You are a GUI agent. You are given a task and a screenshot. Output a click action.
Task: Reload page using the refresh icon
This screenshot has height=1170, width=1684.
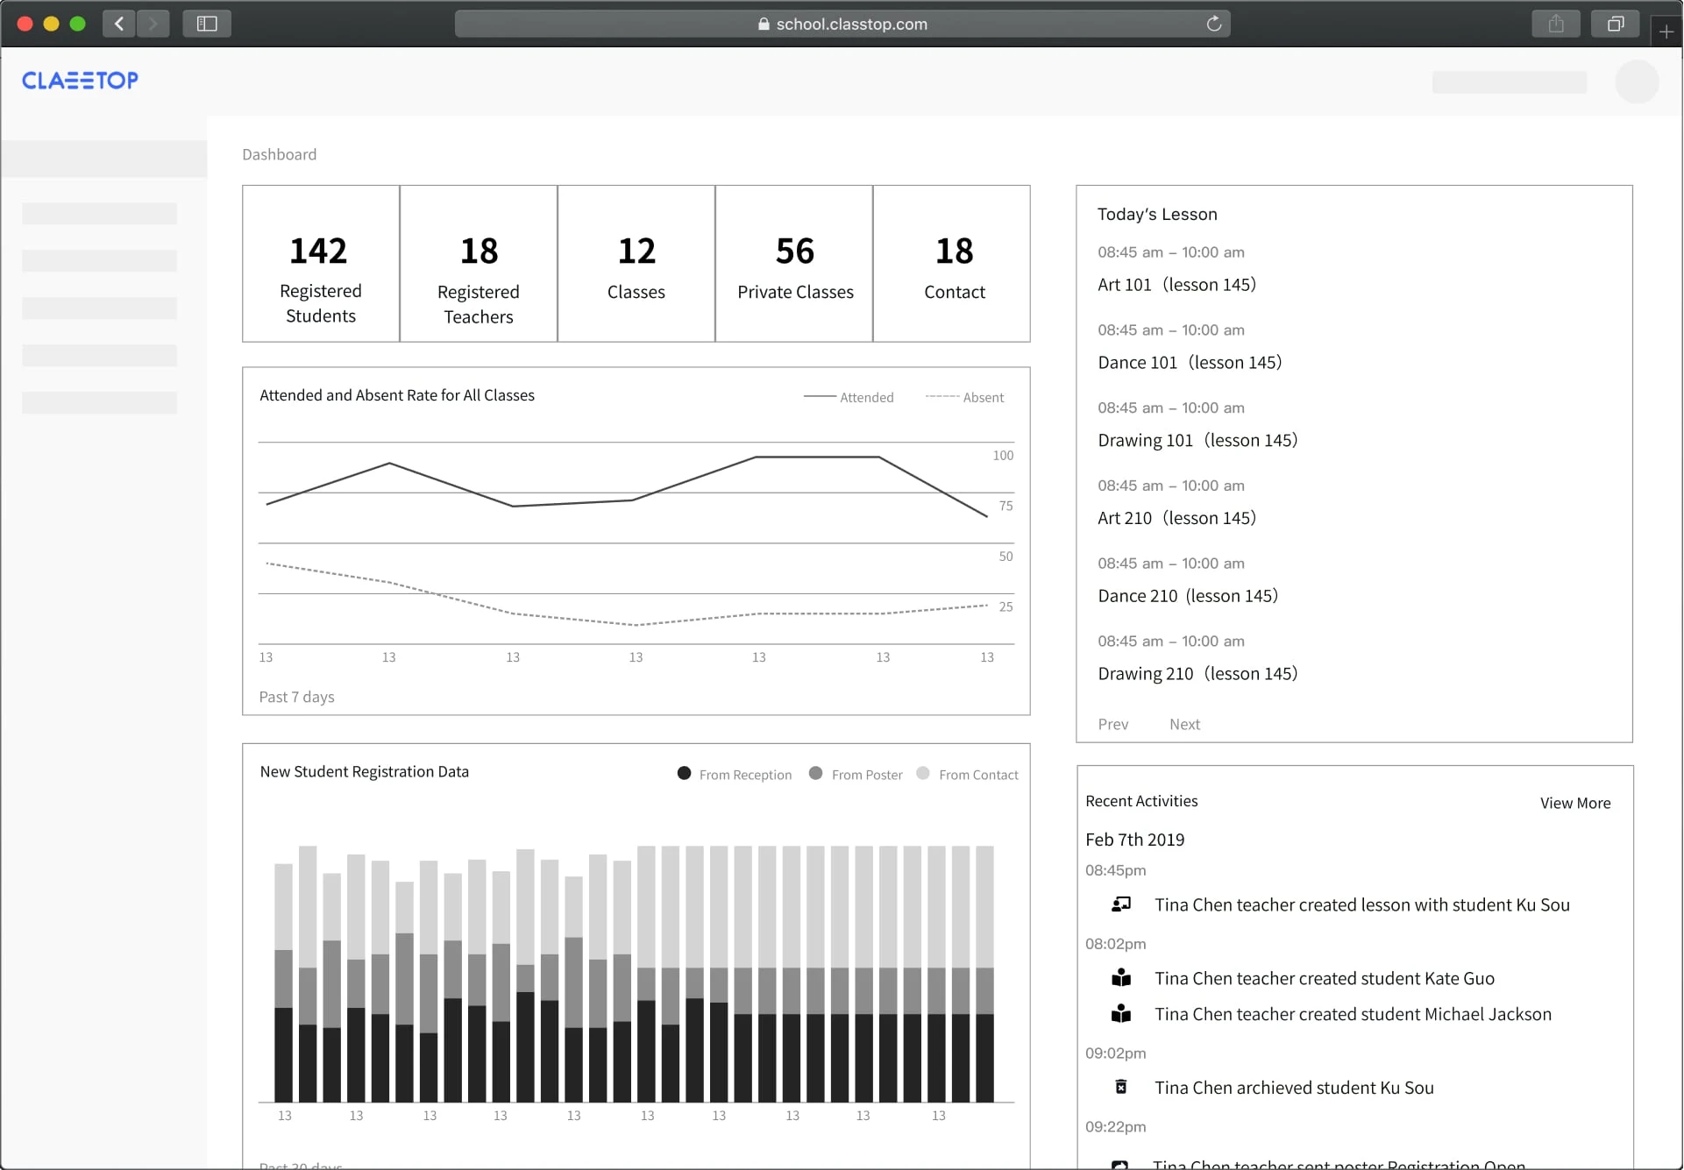(x=1213, y=24)
